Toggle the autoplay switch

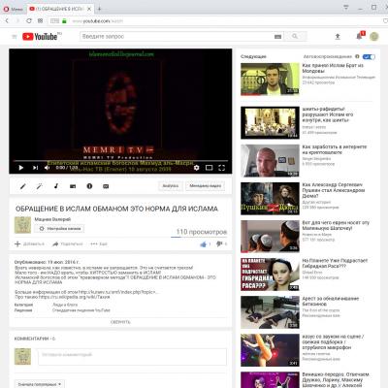point(369,57)
